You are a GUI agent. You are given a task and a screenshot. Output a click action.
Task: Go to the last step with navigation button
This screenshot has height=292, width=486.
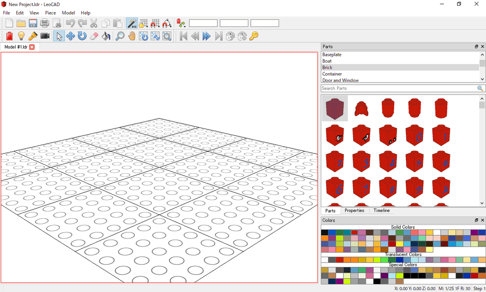(x=218, y=36)
